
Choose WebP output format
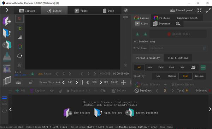pos(172,67)
